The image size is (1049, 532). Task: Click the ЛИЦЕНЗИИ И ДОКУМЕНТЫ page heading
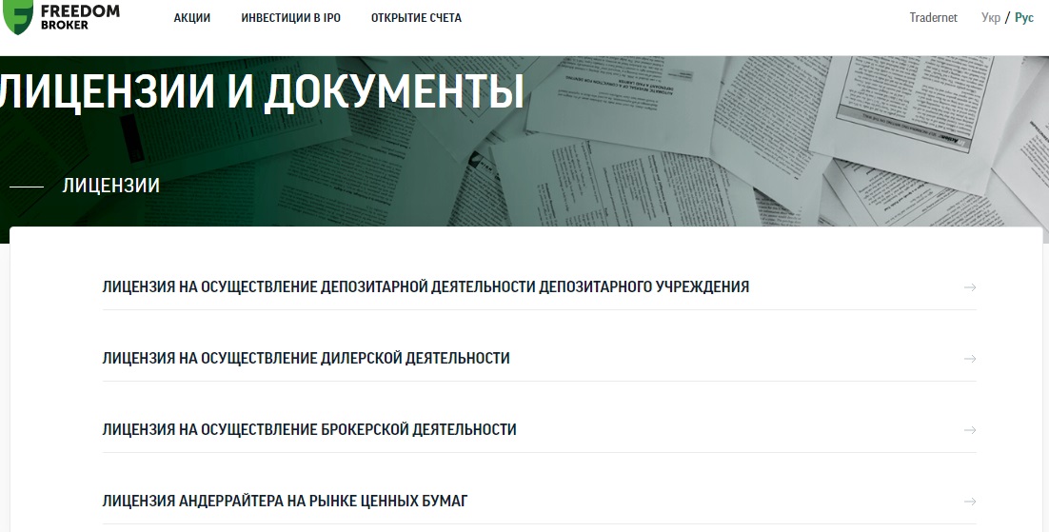tap(262, 92)
